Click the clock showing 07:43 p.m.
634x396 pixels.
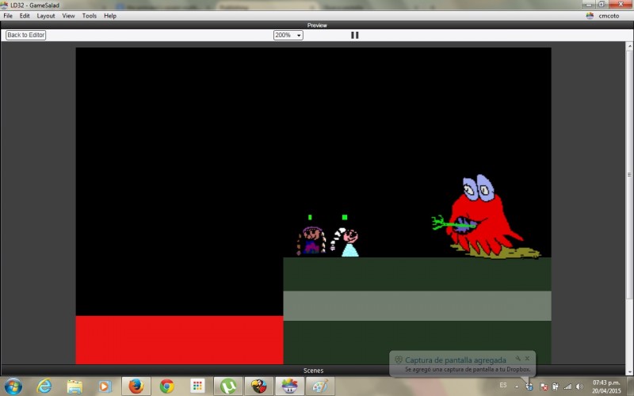tap(606, 386)
